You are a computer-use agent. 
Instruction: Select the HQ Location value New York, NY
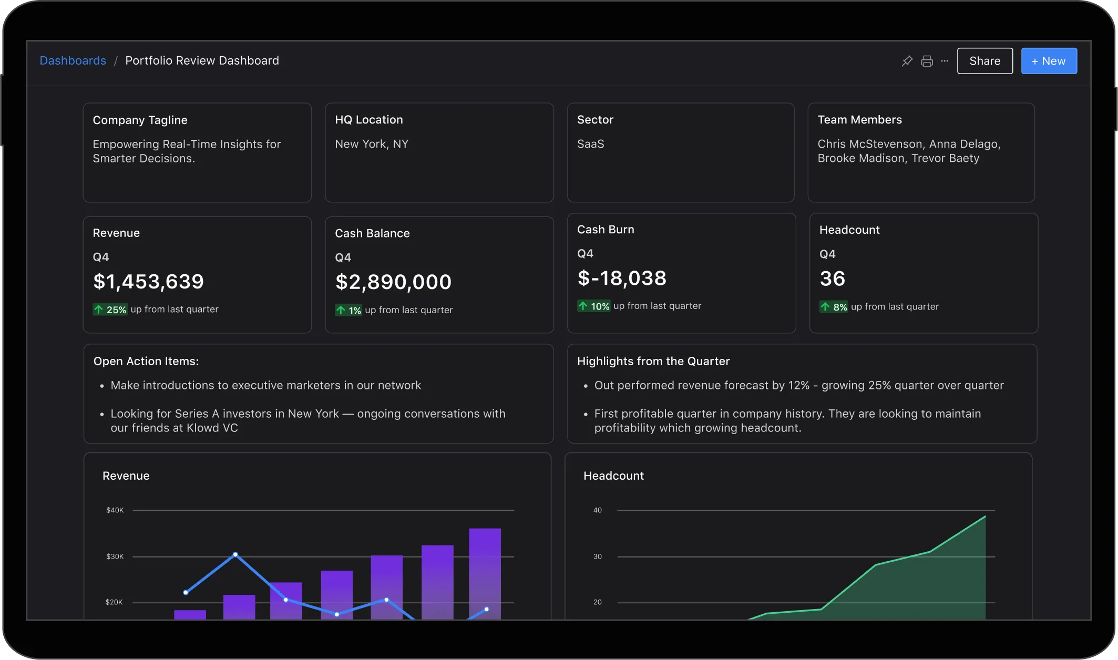[372, 144]
